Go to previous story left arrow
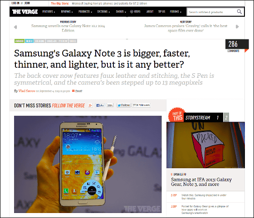Screen dimensions: 254x218 point(15,27)
